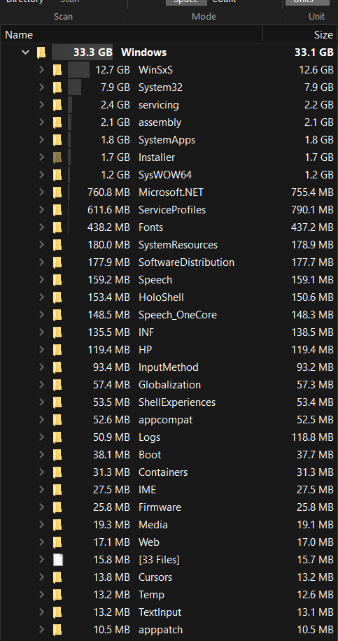The width and height of the screenshot is (338, 641).
Task: Expand the Logs folder
Action: (x=41, y=437)
